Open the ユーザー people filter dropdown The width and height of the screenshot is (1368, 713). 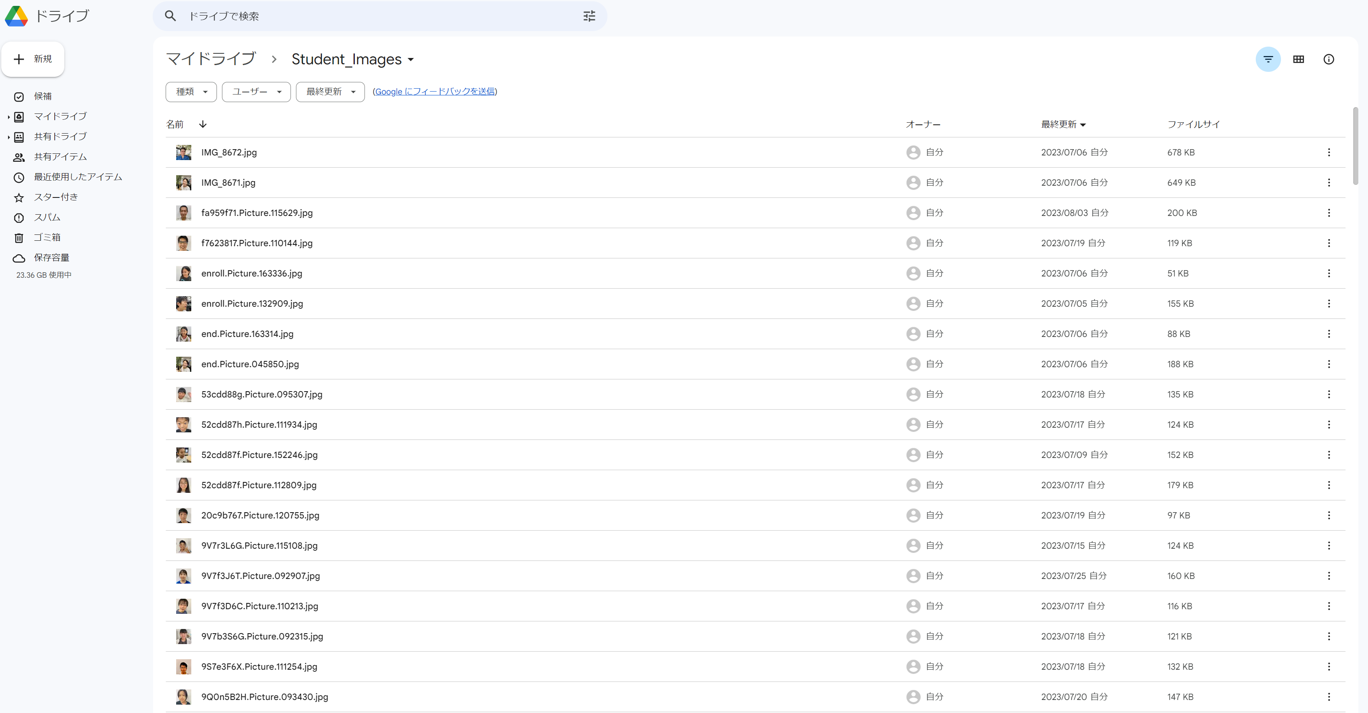(x=256, y=92)
